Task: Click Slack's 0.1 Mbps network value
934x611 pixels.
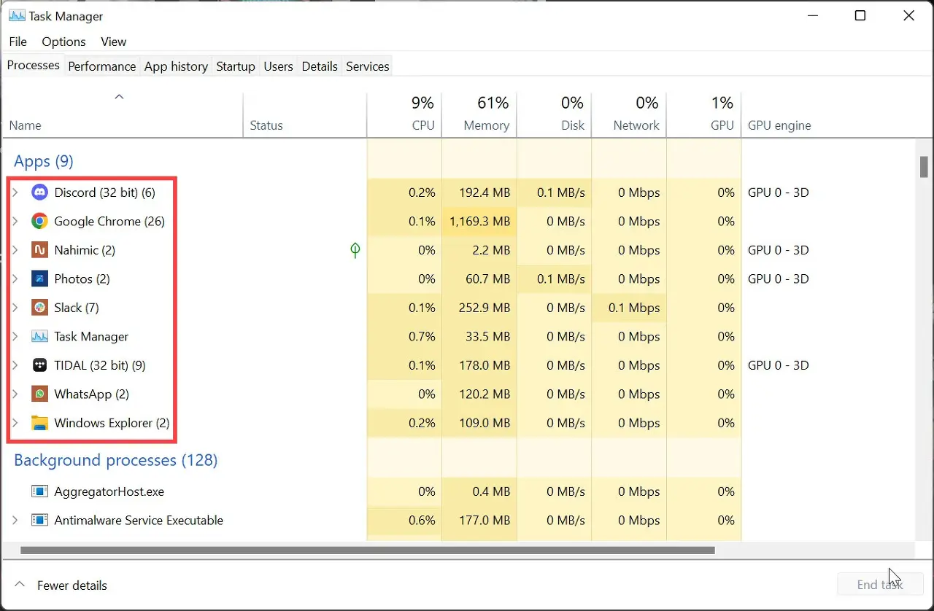Action: tap(634, 308)
